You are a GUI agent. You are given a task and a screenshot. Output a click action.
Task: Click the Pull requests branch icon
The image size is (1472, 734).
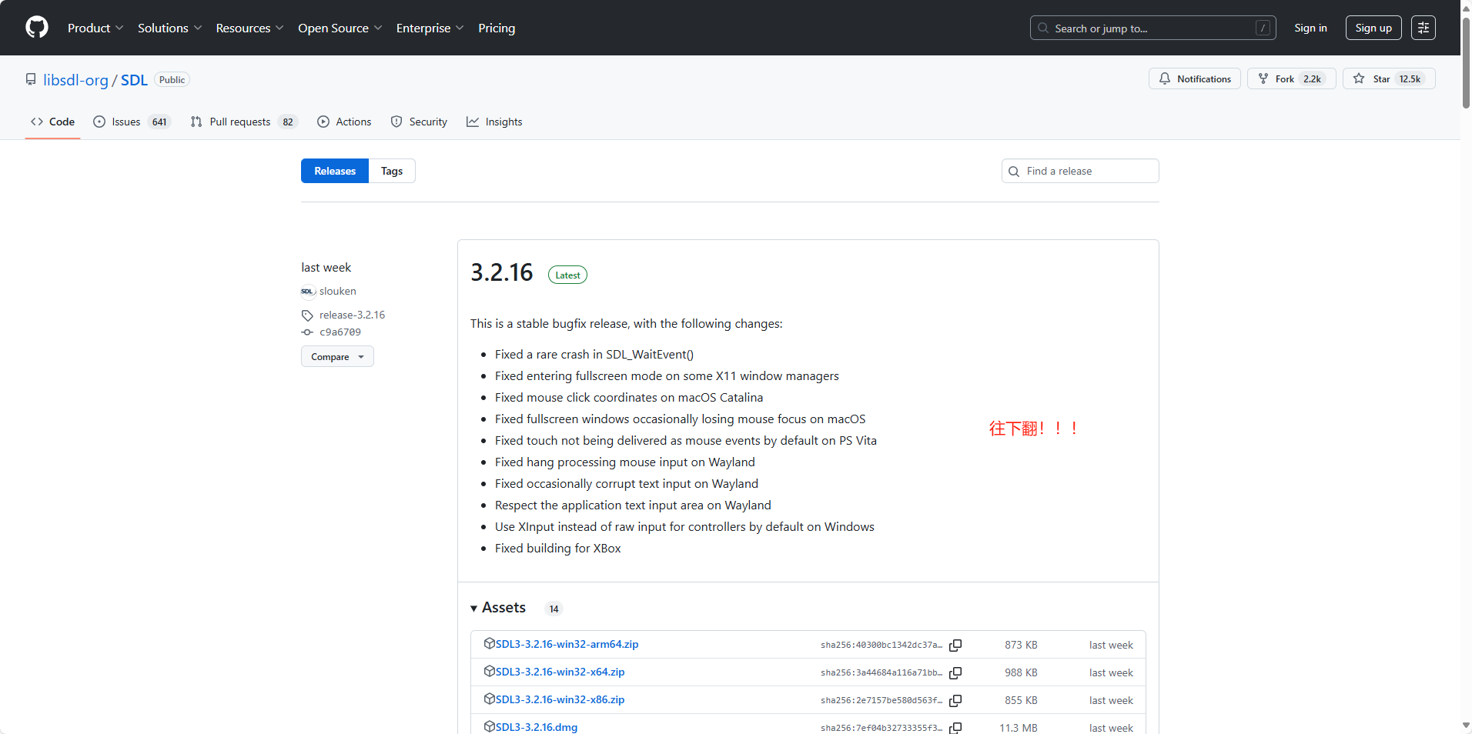196,122
